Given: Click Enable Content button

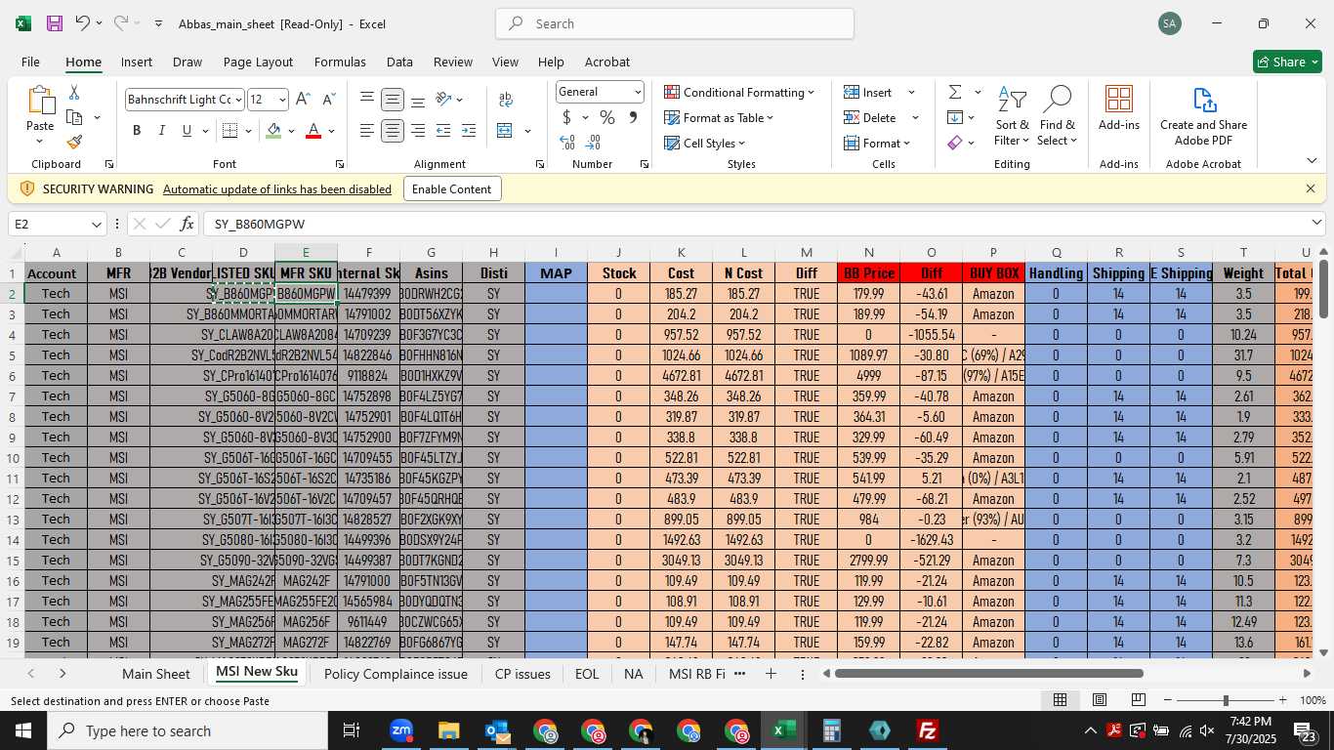Looking at the screenshot, I should [452, 188].
